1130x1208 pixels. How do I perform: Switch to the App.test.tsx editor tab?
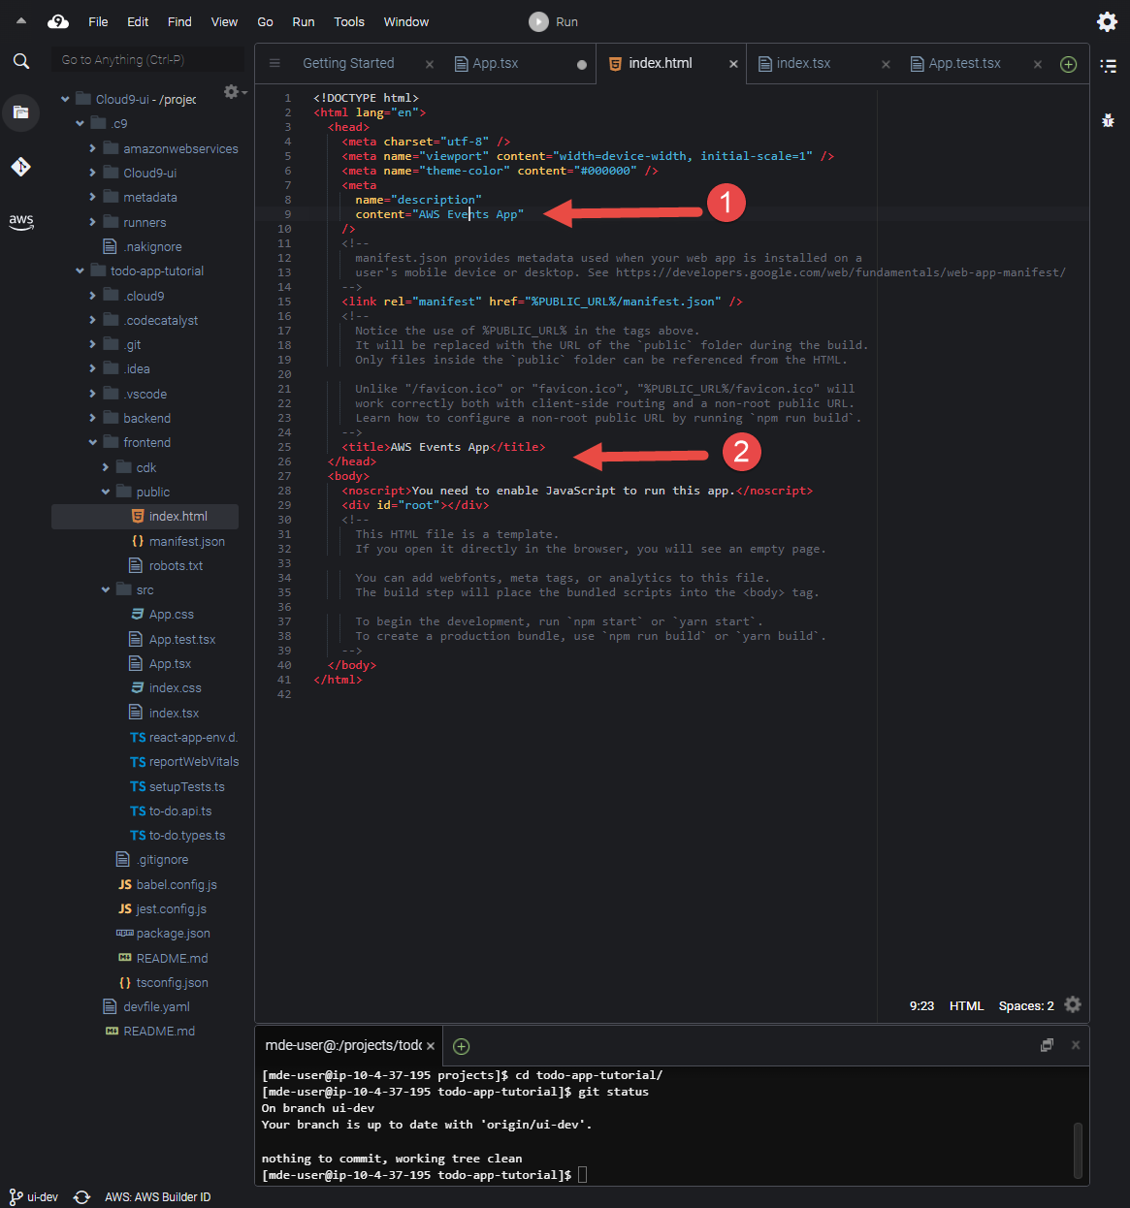tap(964, 63)
